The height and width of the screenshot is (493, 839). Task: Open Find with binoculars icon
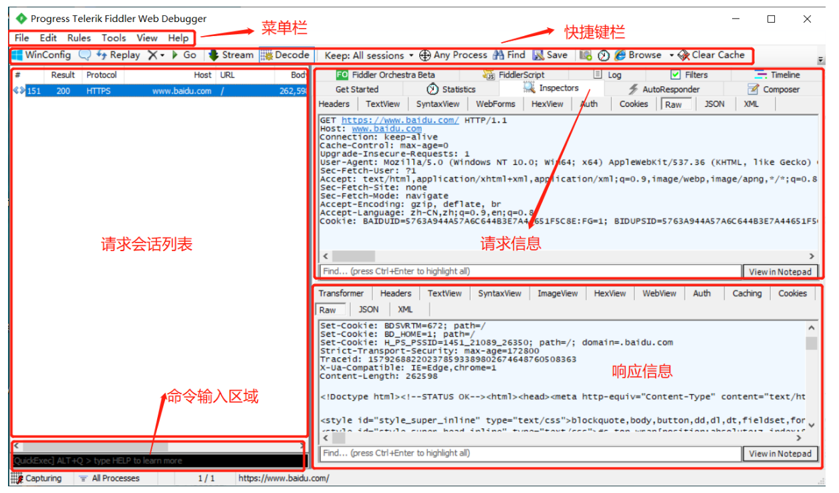(x=509, y=55)
